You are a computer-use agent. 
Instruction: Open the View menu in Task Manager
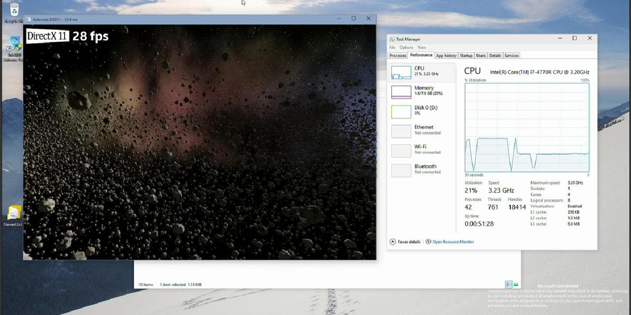(422, 47)
